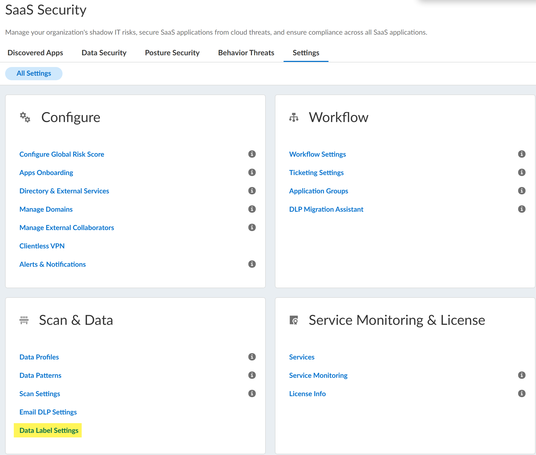Open the Services link

(302, 357)
